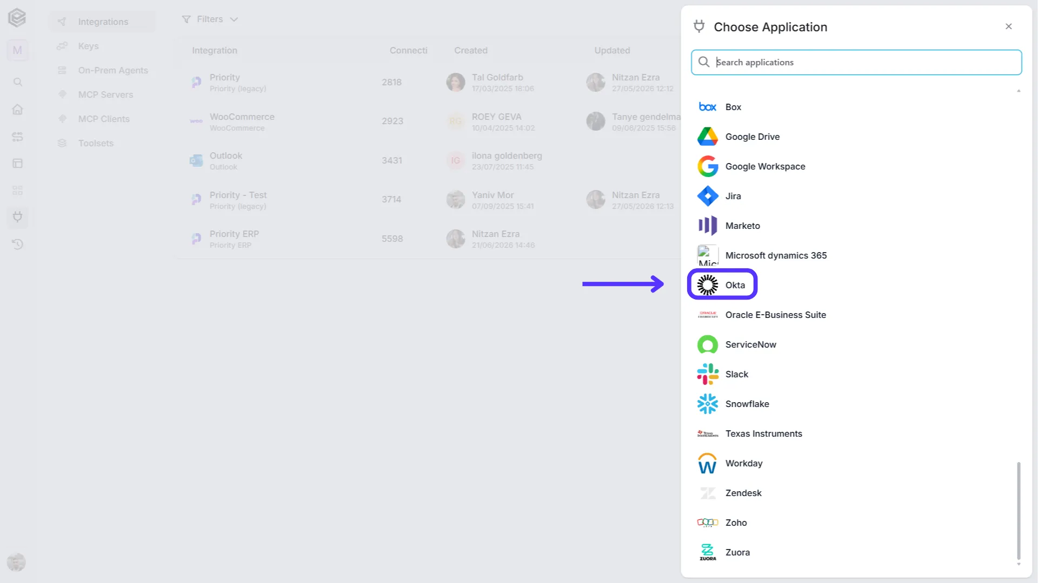Choose the Okta application
This screenshot has width=1038, height=583.
(856, 285)
